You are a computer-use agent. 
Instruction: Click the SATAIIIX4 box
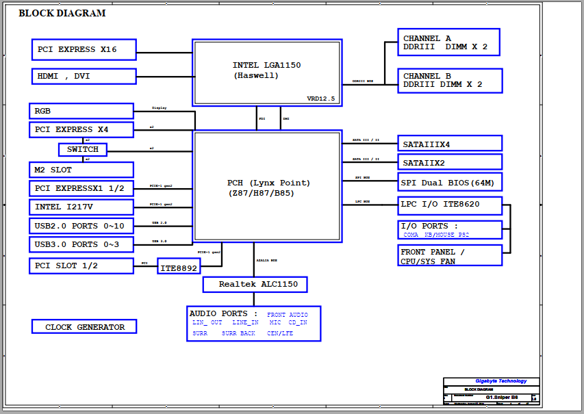pyautogui.click(x=450, y=144)
